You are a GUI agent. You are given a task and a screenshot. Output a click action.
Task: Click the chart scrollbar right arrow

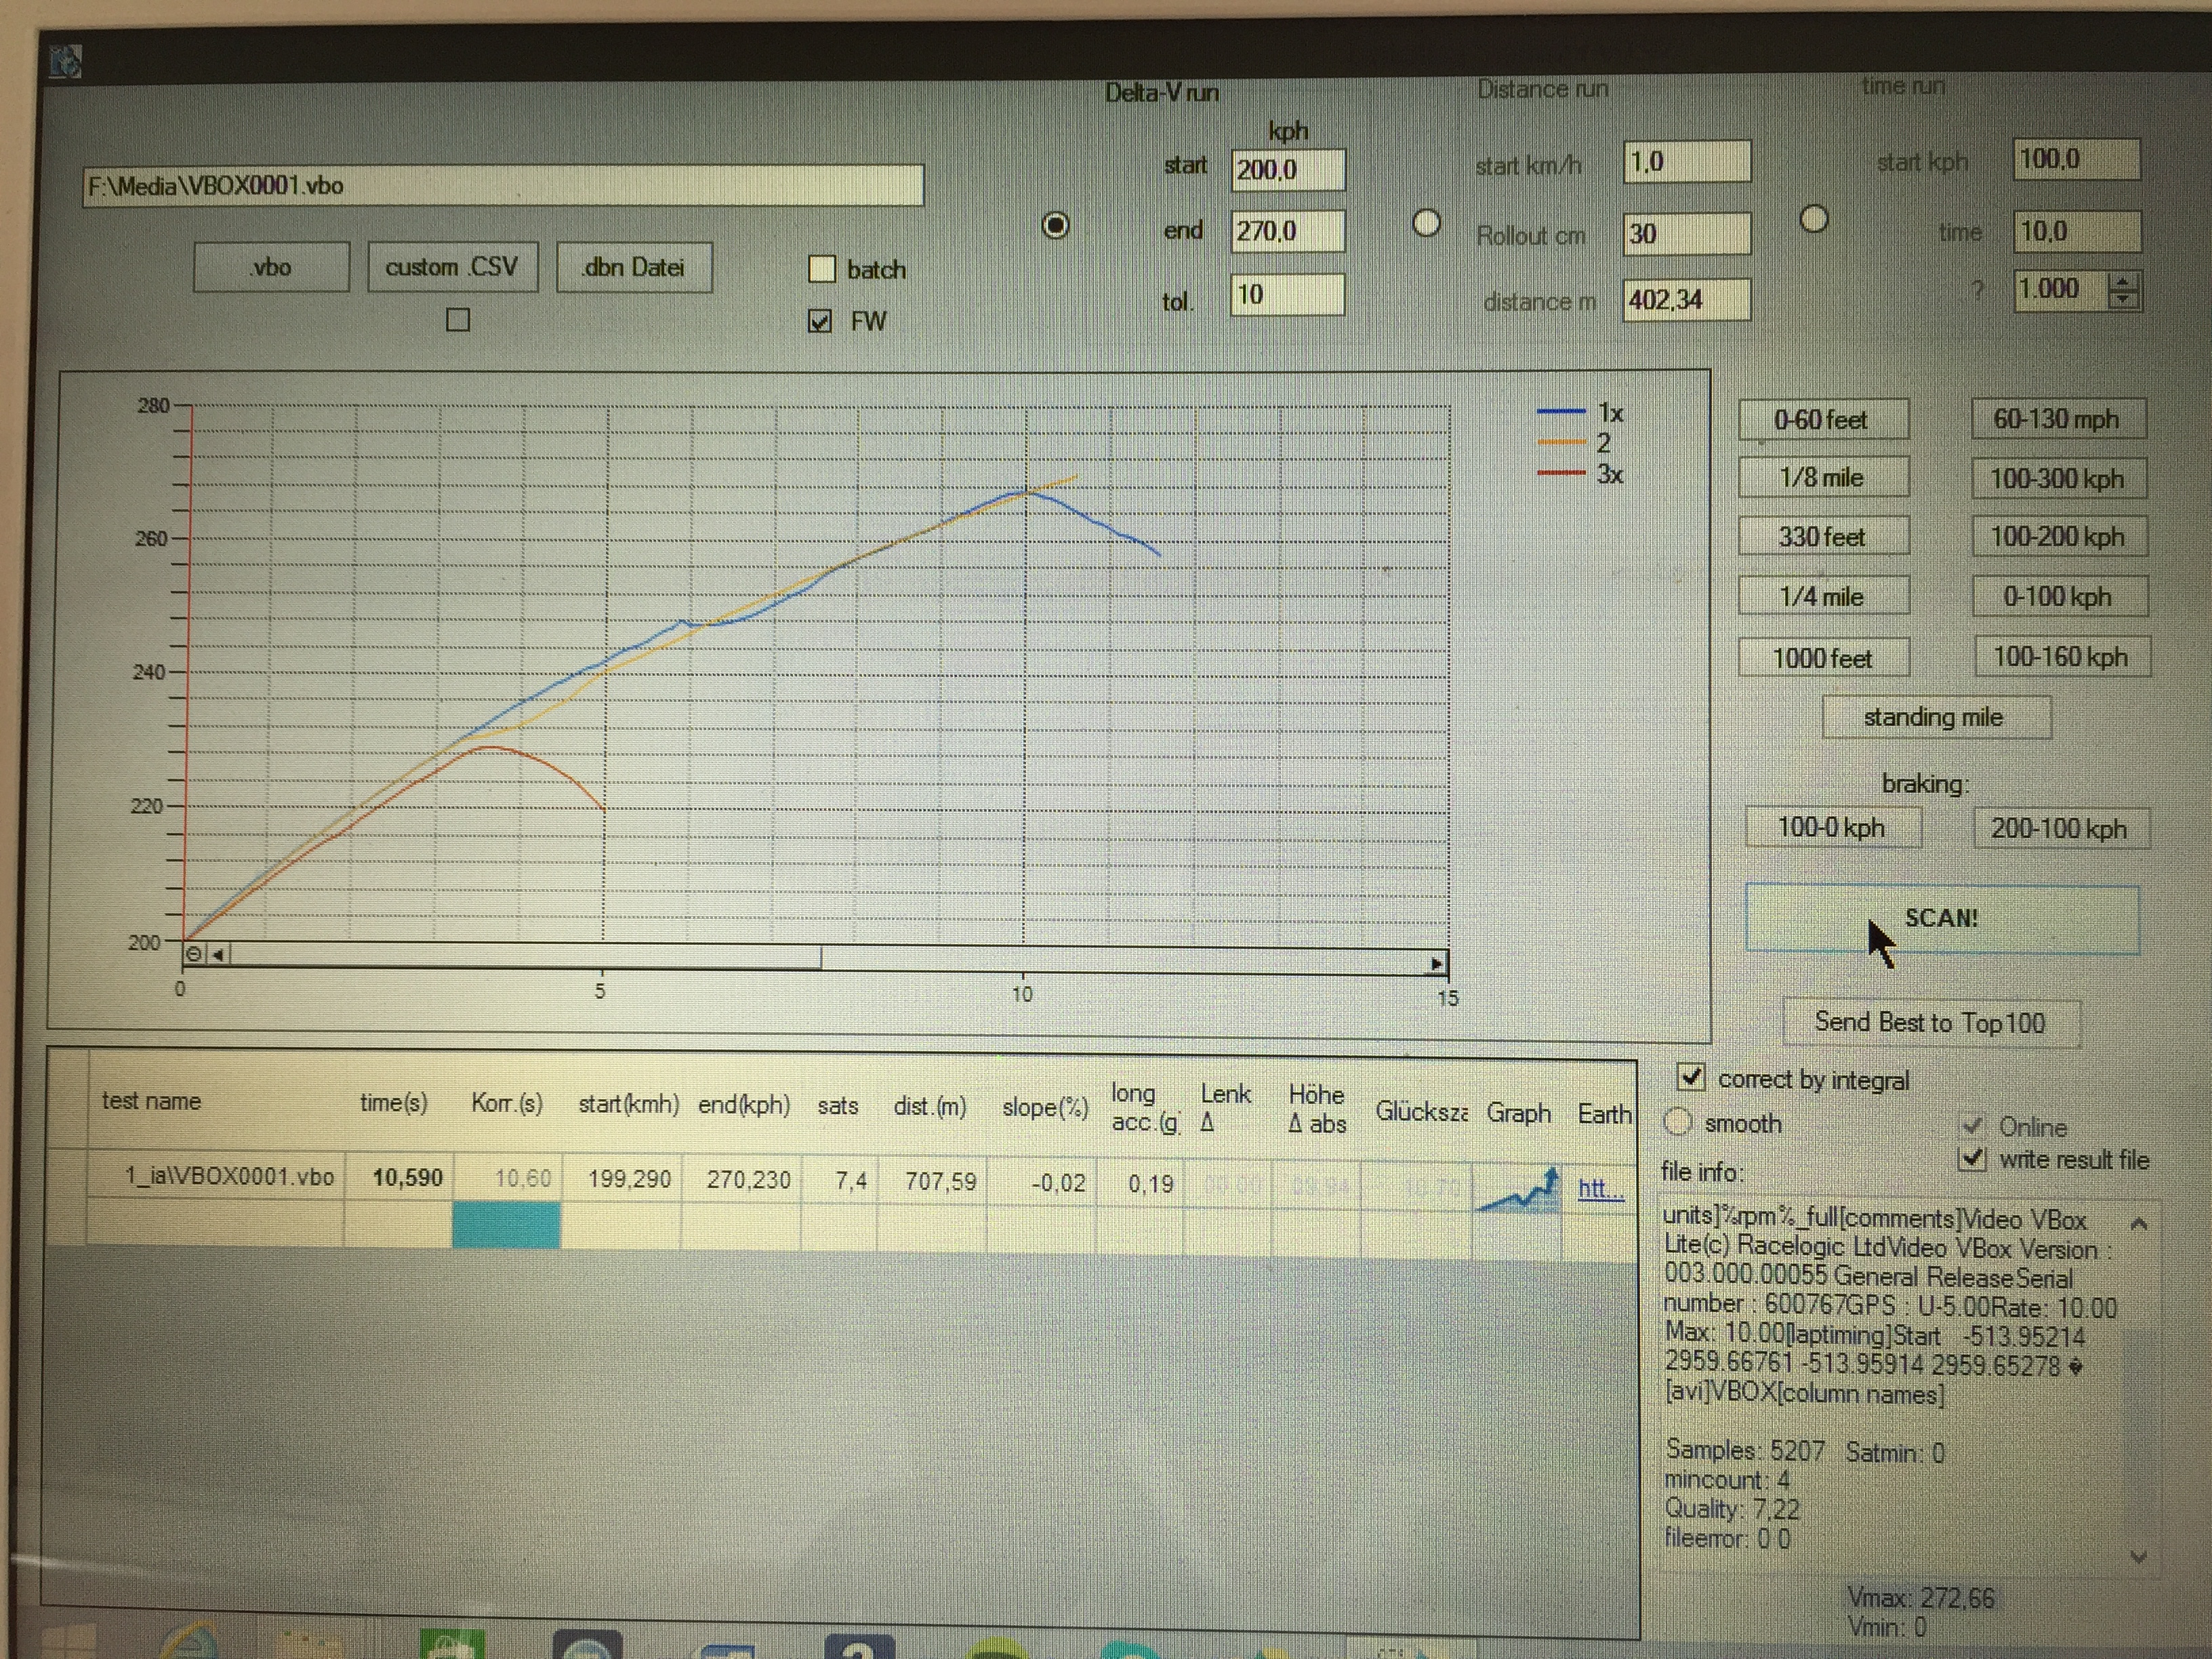(x=1436, y=964)
